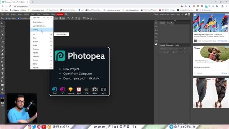Click the .sketch file format icon
The image size is (229, 129).
point(70,91)
